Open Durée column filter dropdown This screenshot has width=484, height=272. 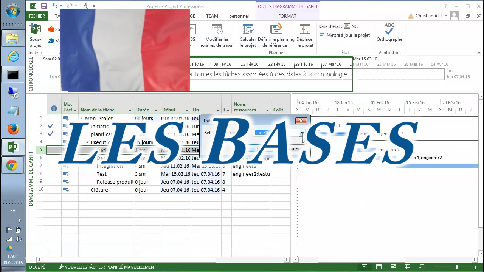(x=156, y=110)
